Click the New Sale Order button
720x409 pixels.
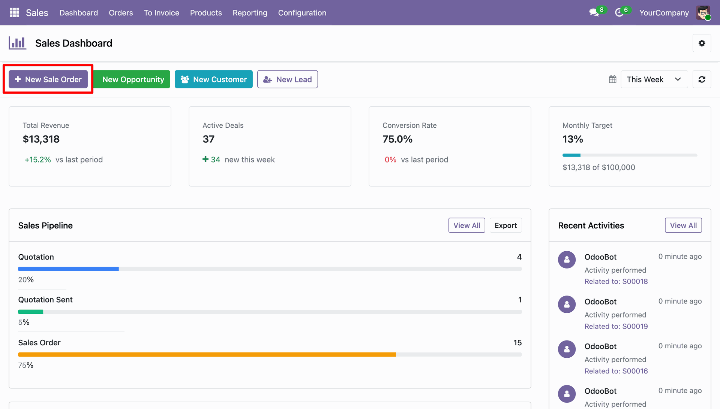tap(48, 79)
